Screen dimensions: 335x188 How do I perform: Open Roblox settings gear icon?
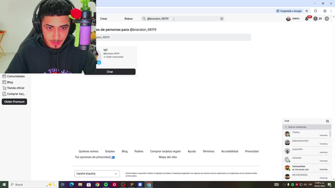(327, 19)
